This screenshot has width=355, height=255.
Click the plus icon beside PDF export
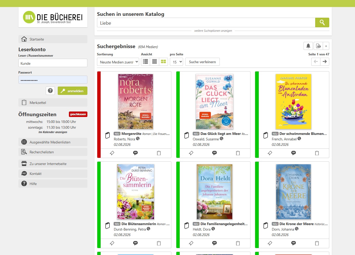tap(326, 46)
